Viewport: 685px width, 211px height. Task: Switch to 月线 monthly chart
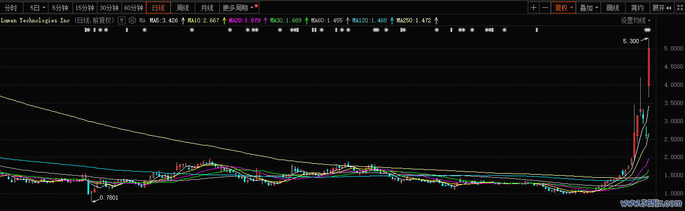point(207,8)
